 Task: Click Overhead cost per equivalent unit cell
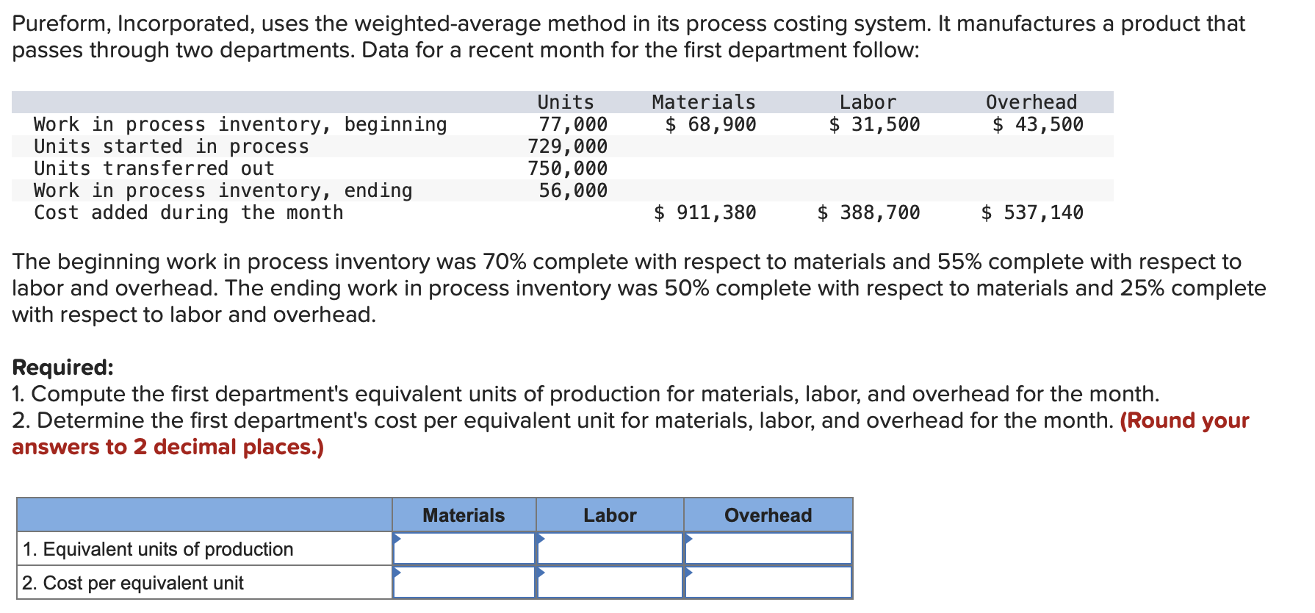pos(768,582)
